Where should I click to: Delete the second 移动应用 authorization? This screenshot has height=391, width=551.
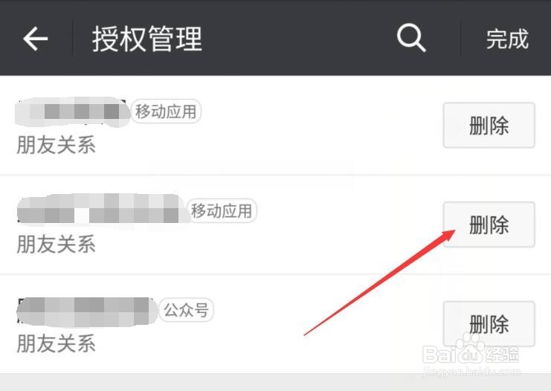point(489,224)
